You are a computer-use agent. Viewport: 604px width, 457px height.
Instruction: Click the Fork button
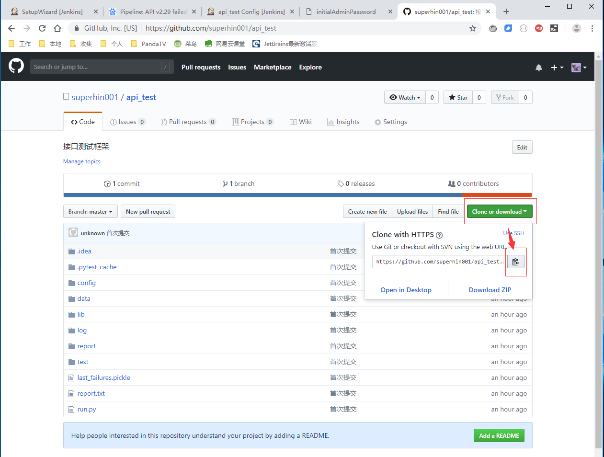click(x=505, y=97)
